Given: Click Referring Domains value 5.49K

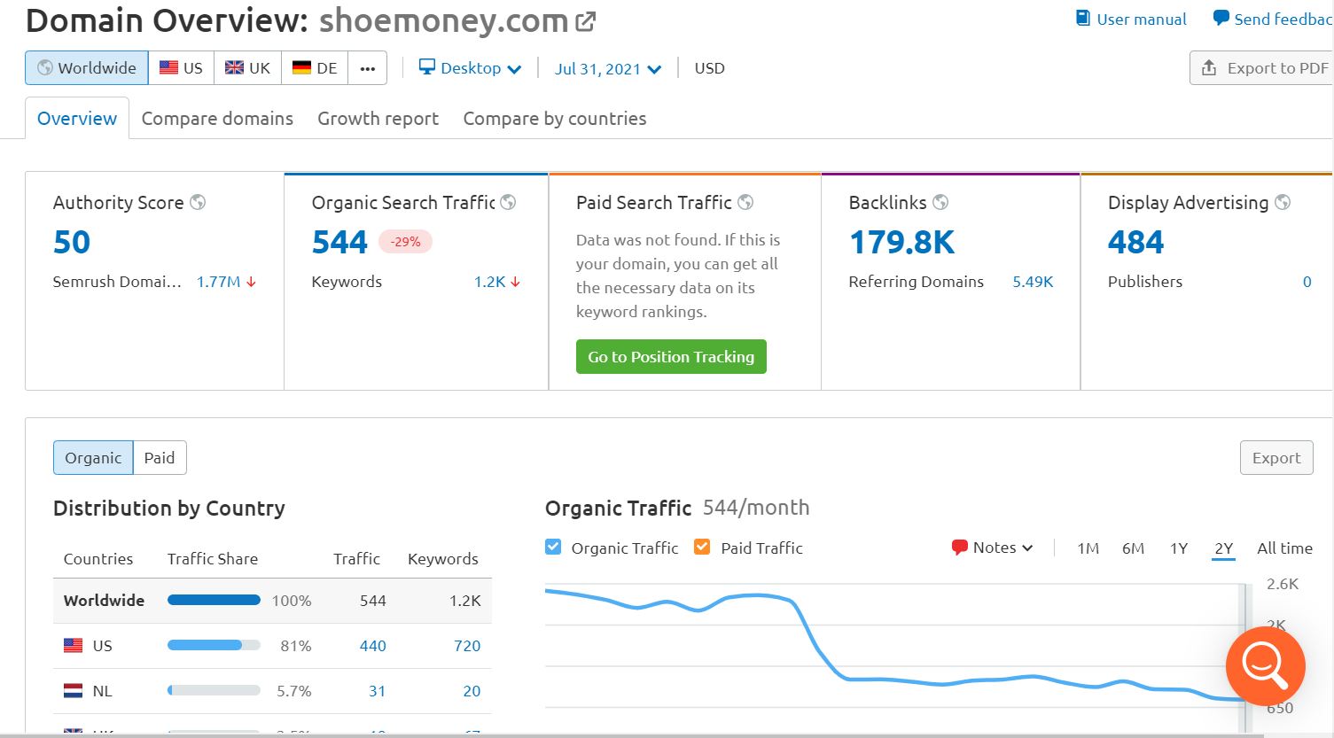Looking at the screenshot, I should point(1033,282).
